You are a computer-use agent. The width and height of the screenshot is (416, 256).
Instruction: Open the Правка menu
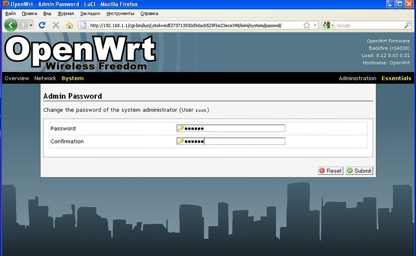click(x=29, y=13)
